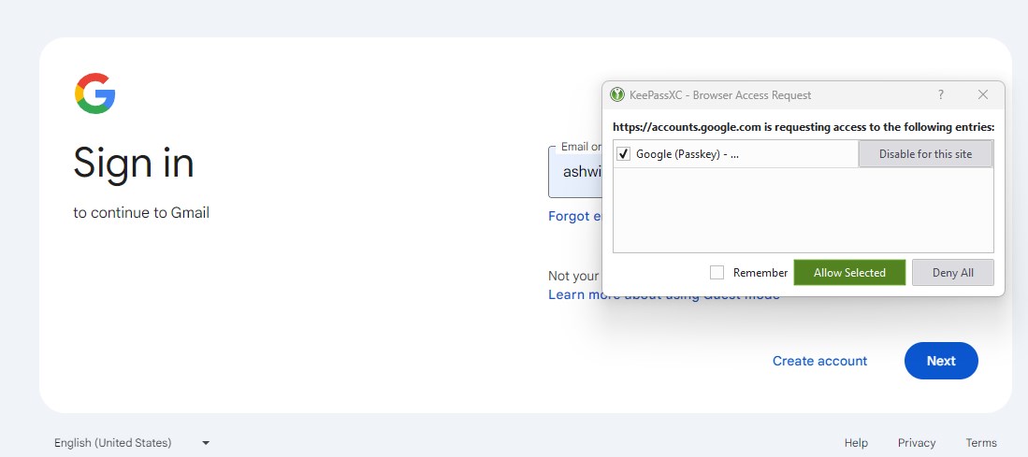Open the Terms link in footer
The width and height of the screenshot is (1028, 457).
pos(981,443)
